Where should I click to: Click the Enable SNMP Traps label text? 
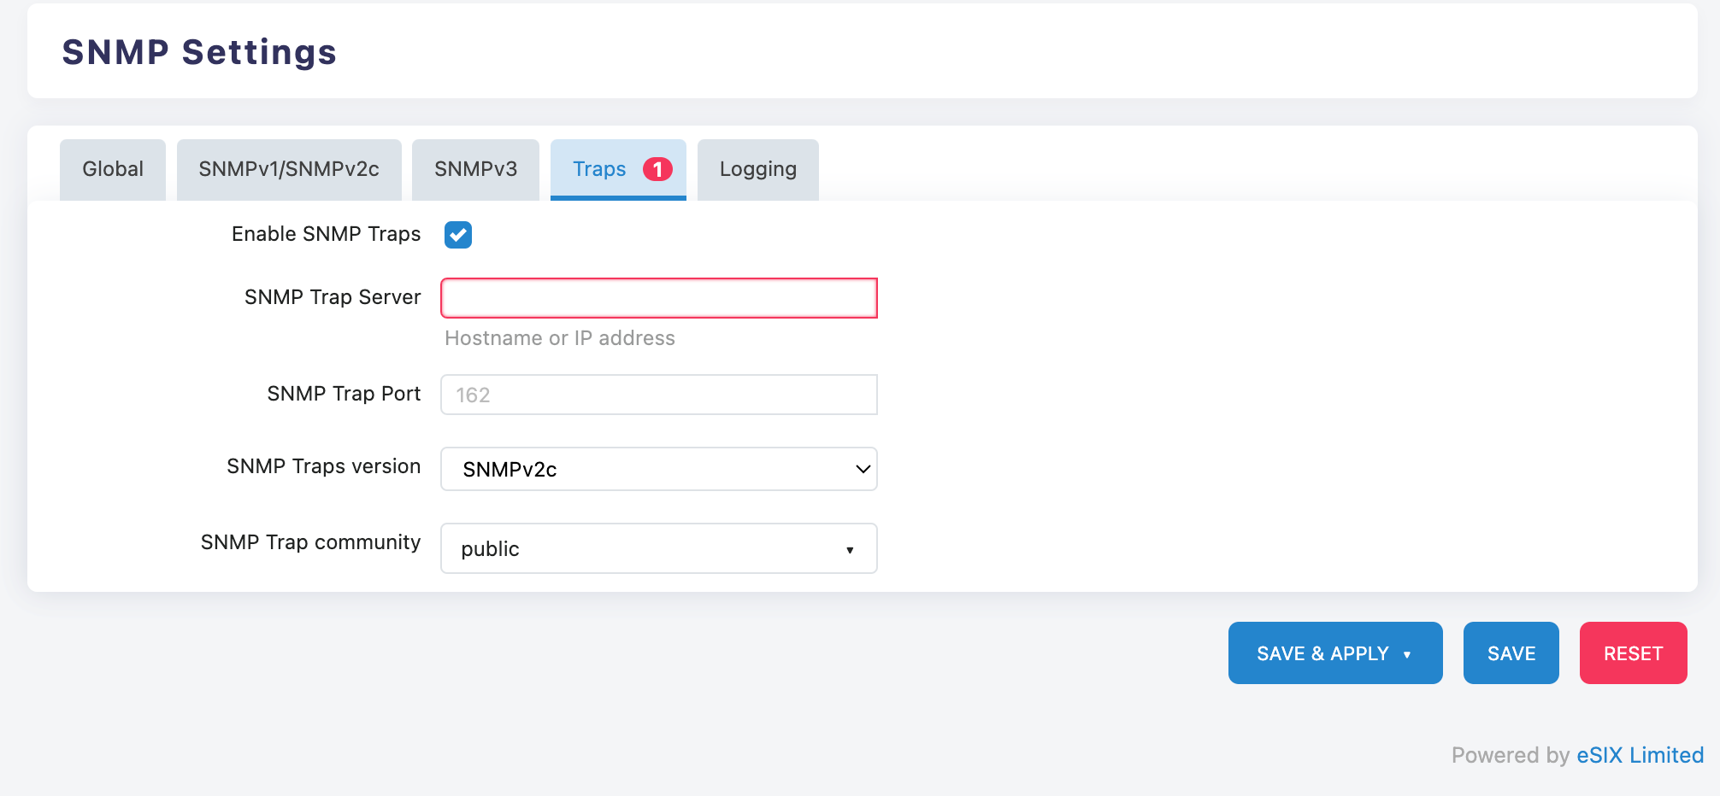326,234
